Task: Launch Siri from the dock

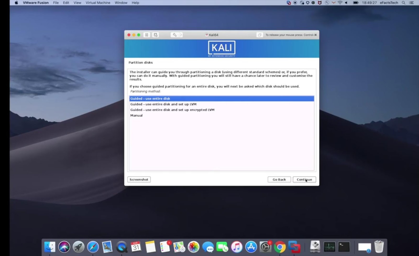Action: click(x=64, y=247)
